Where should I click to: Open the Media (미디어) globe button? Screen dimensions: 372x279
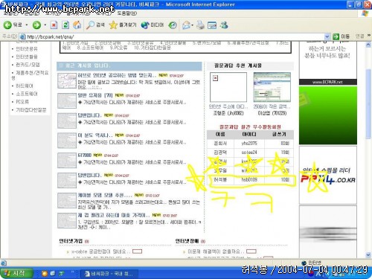(x=153, y=25)
